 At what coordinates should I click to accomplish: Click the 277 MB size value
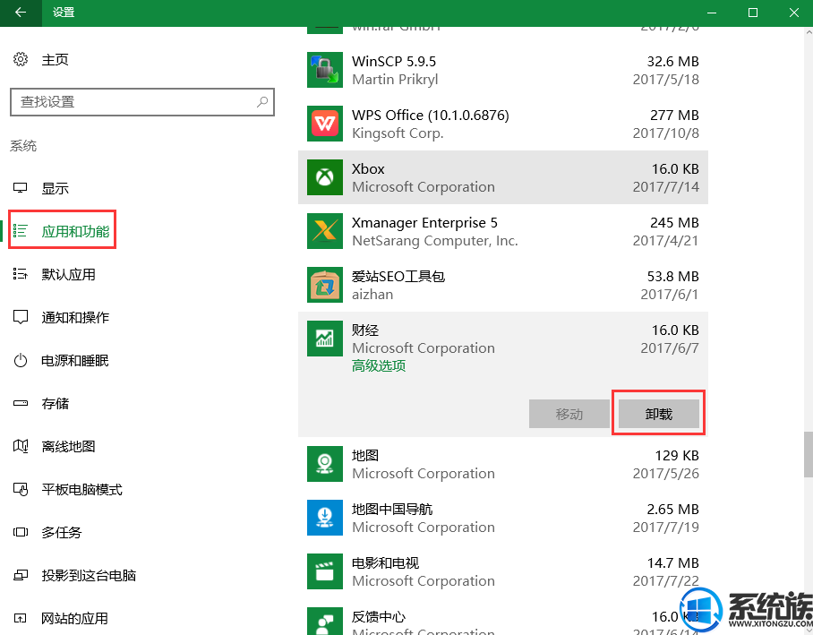point(674,116)
